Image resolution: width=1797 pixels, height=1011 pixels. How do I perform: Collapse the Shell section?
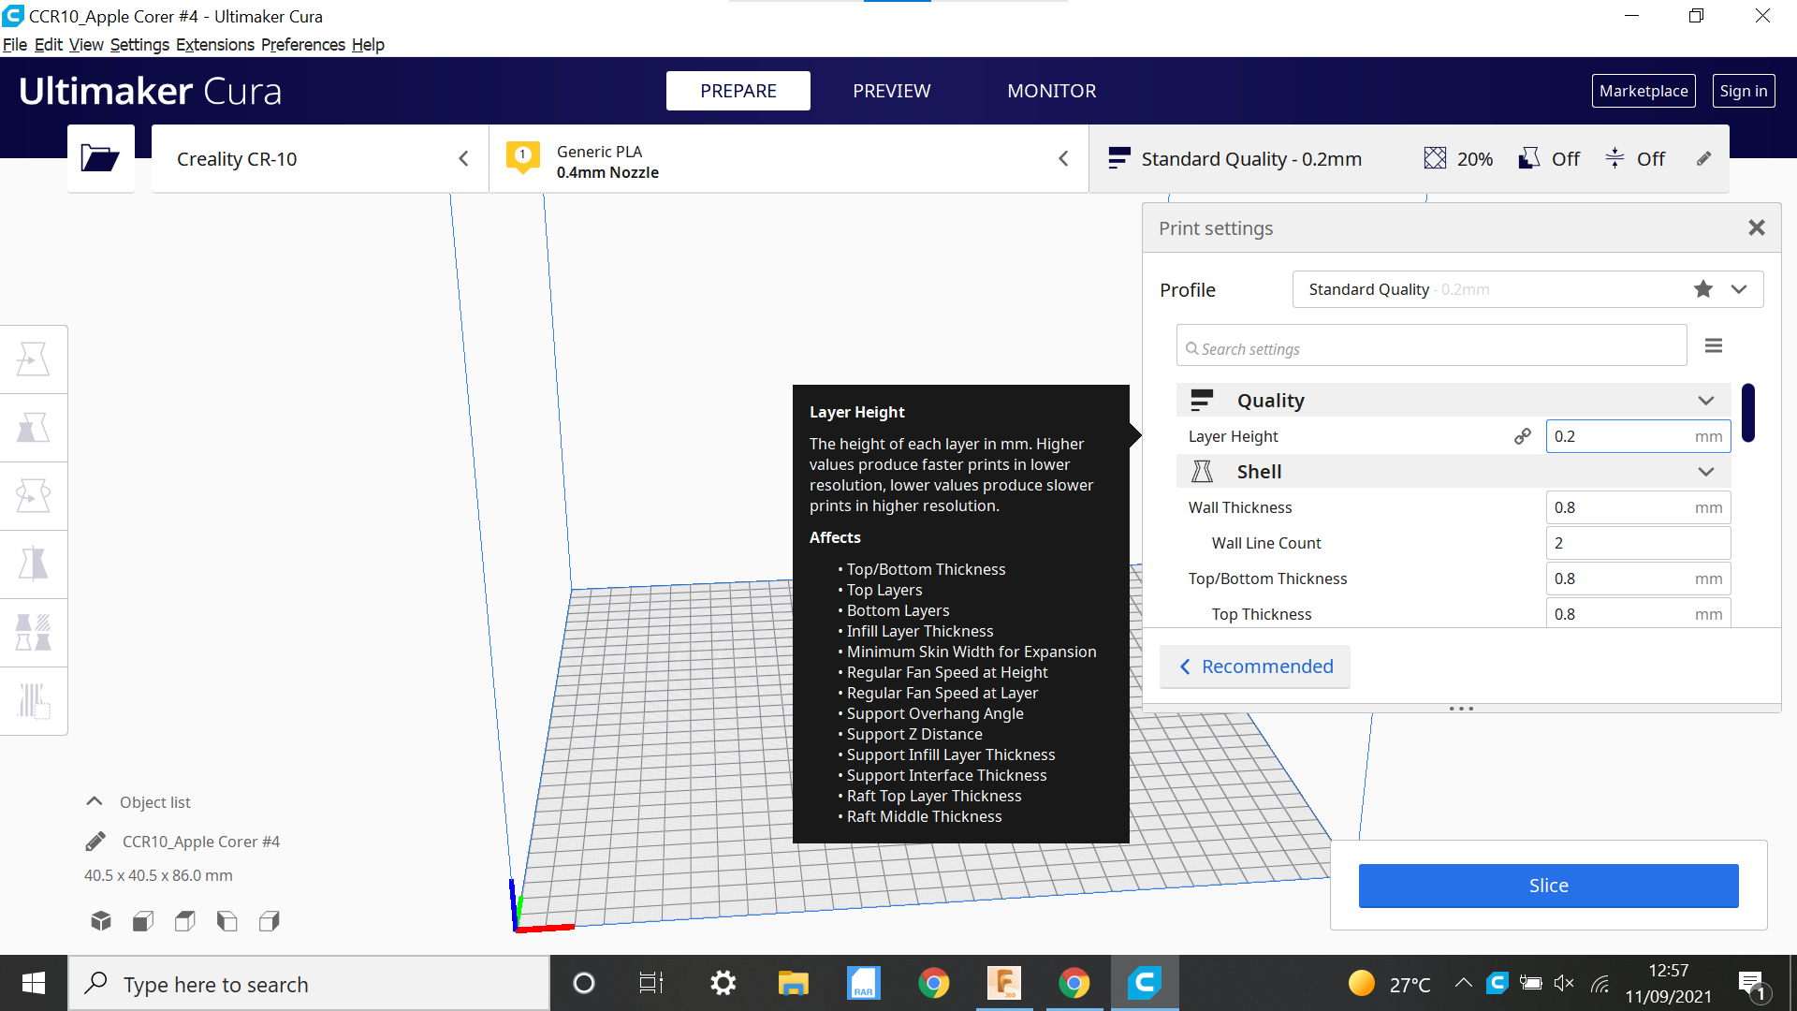coord(1706,472)
